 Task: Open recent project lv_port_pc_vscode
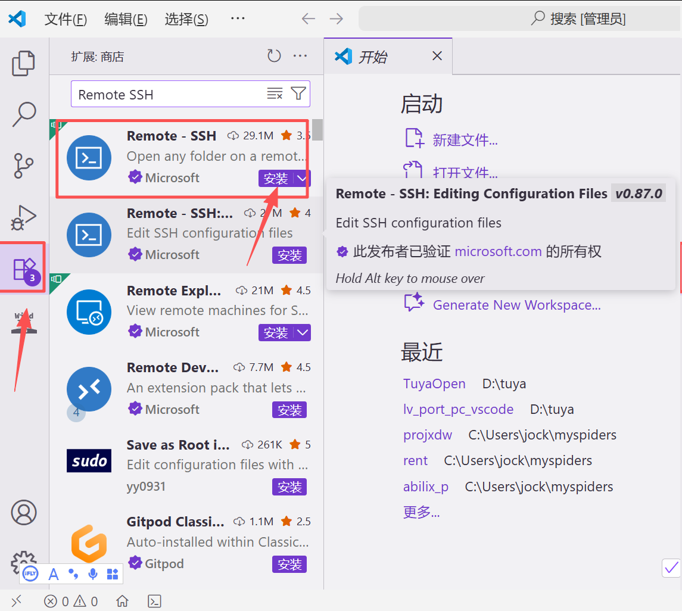click(458, 409)
